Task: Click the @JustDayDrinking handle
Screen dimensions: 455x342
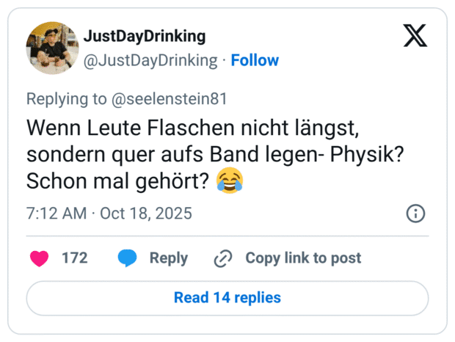Action: point(151,60)
